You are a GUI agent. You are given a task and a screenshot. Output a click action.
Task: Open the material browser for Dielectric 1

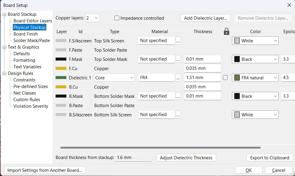click(x=178, y=78)
